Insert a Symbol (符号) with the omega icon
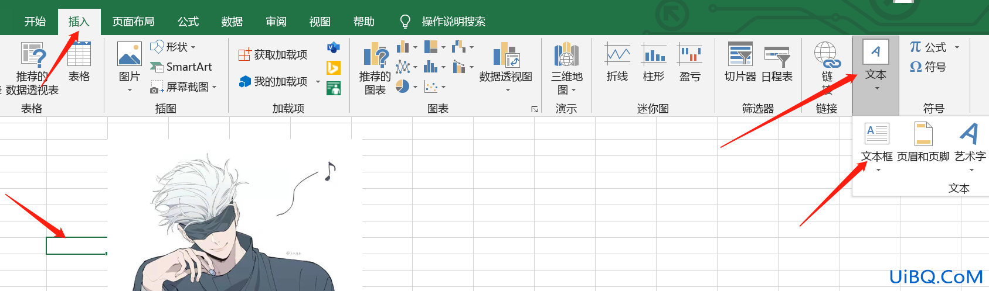Screen dimensions: 989x291 coord(928,67)
